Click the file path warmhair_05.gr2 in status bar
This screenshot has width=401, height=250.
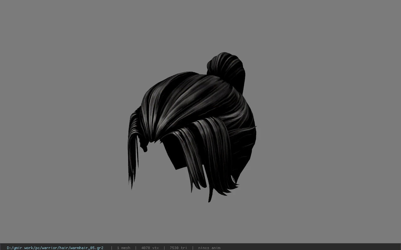(x=55, y=248)
